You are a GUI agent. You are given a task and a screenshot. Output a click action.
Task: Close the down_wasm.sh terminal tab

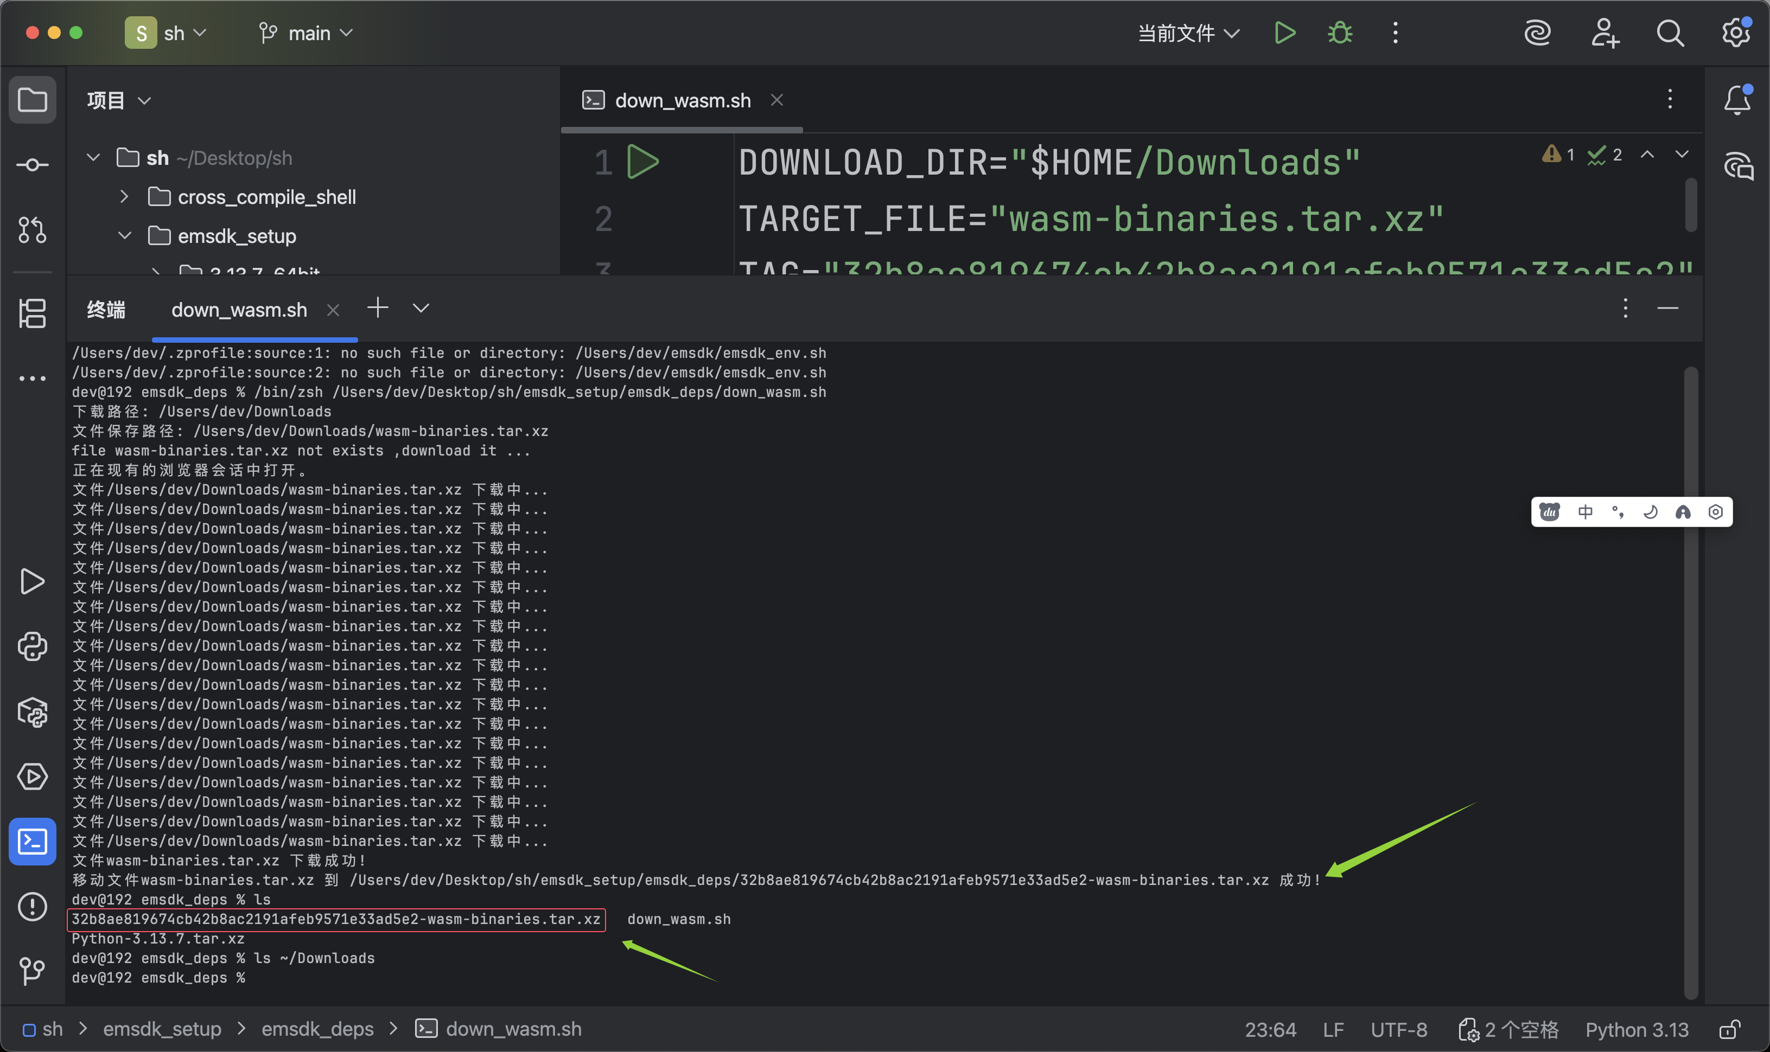coord(333,310)
